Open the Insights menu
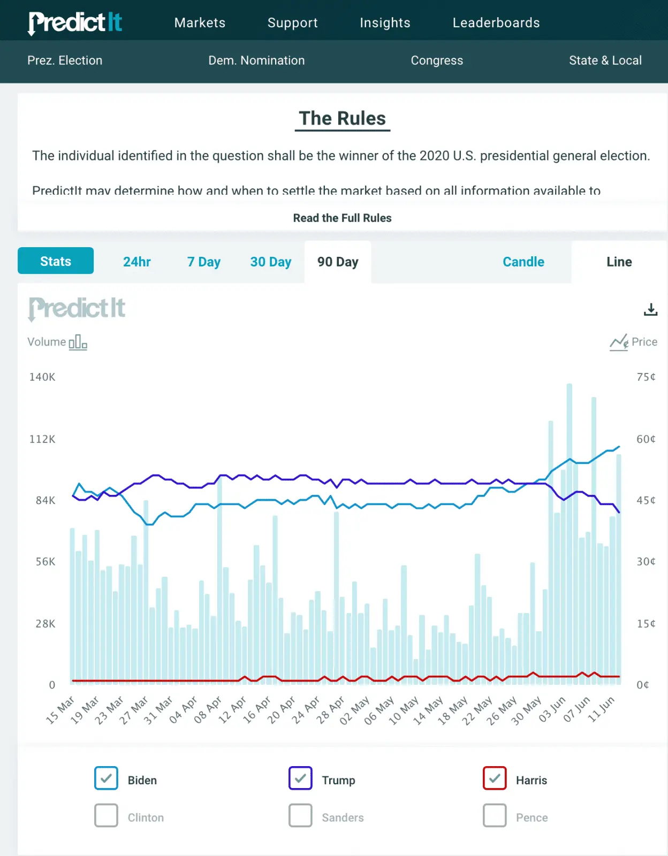Screen dimensions: 668x856 [x=385, y=22]
